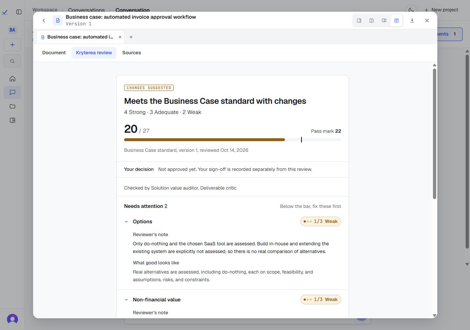Click the BA workspace avatar

(x=12, y=30)
